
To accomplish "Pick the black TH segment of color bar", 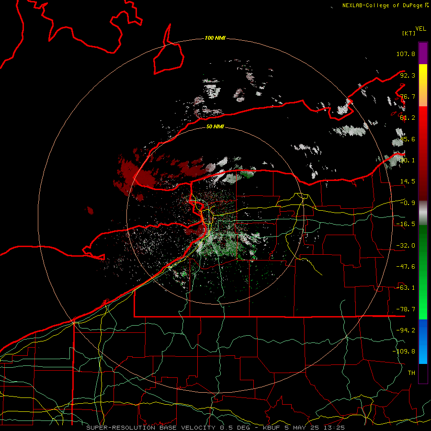I will [x=423, y=374].
